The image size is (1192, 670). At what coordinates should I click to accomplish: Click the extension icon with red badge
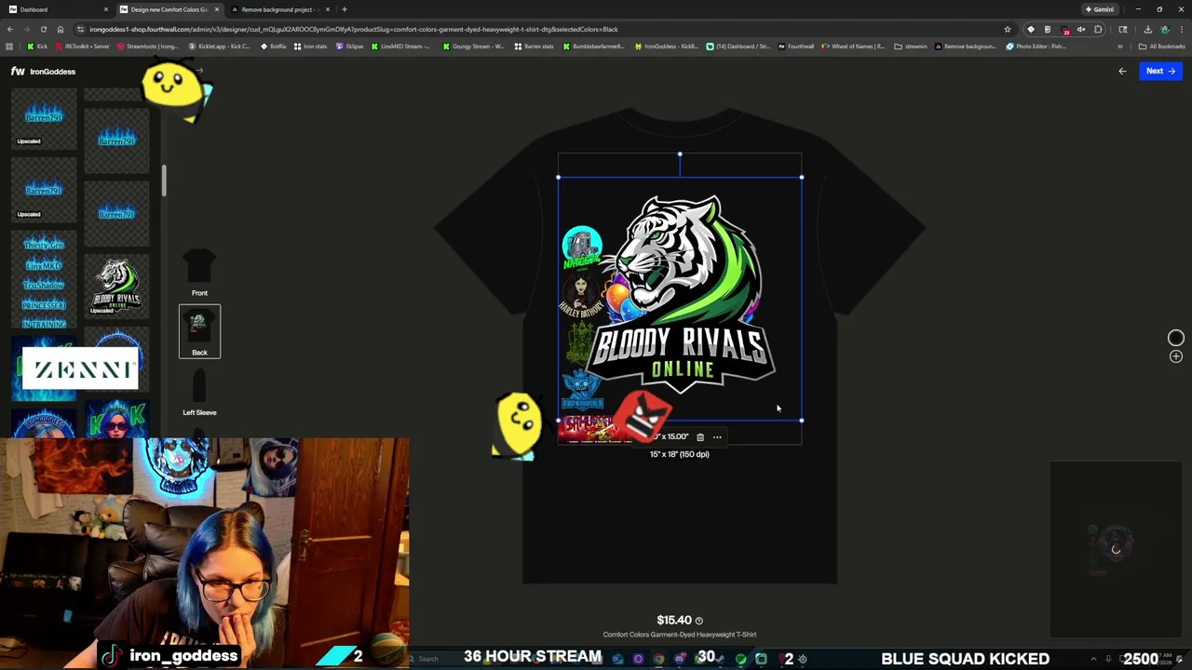1065,29
